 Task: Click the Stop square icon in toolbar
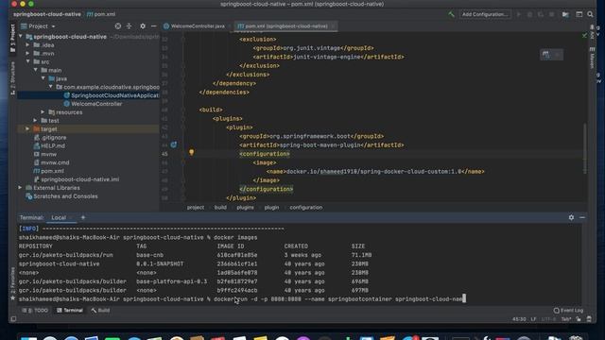552,14
